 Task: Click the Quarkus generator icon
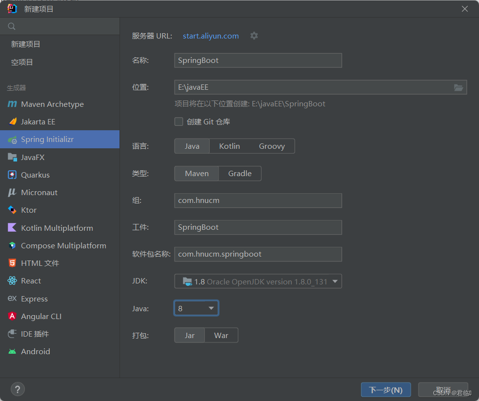[12, 175]
